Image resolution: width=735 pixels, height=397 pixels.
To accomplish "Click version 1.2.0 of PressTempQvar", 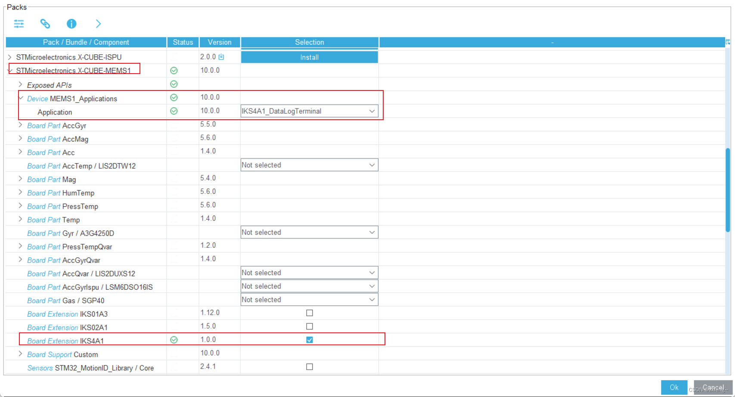I will 208,245.
